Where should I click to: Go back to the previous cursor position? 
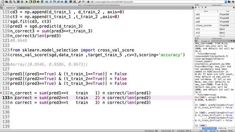coord(88,2)
